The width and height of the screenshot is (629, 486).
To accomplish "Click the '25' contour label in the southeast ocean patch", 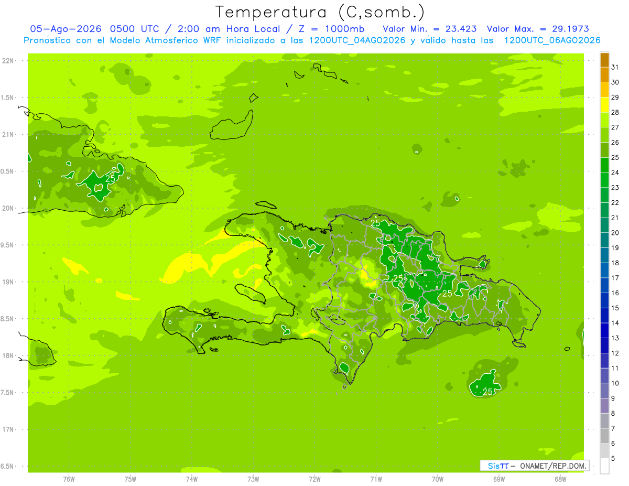I will click(487, 392).
